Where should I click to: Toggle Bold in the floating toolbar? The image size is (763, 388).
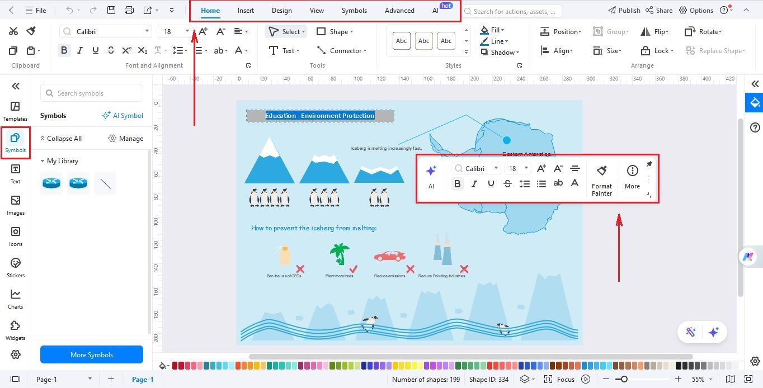458,183
